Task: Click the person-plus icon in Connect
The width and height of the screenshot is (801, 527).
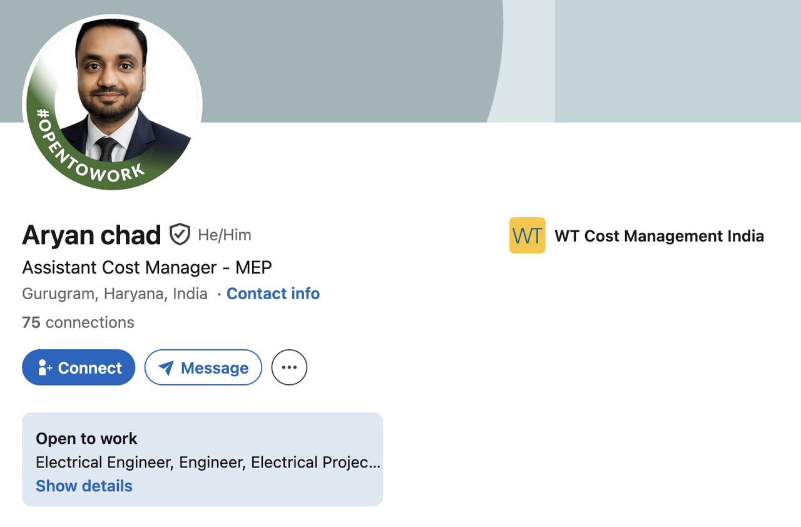Action: click(44, 367)
